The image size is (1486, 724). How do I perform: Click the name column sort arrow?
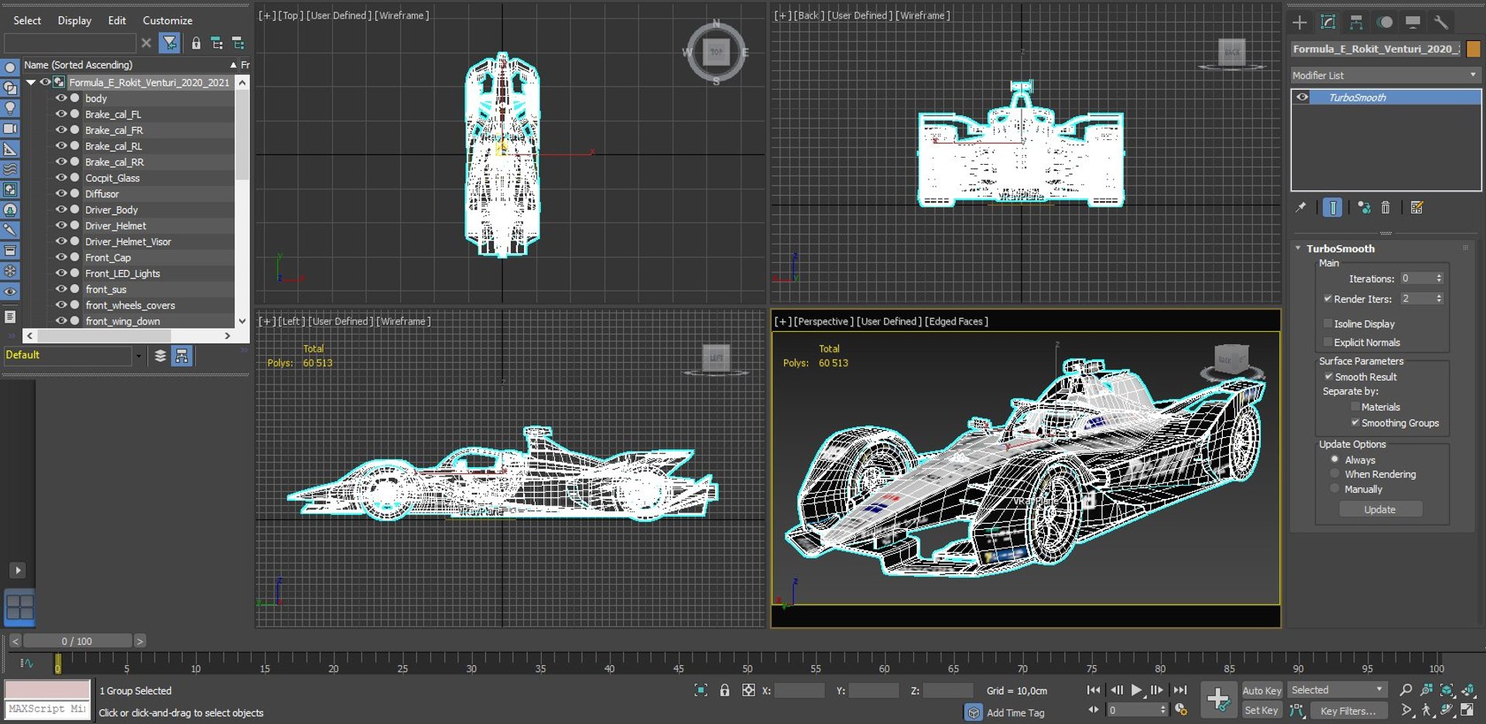tap(233, 65)
